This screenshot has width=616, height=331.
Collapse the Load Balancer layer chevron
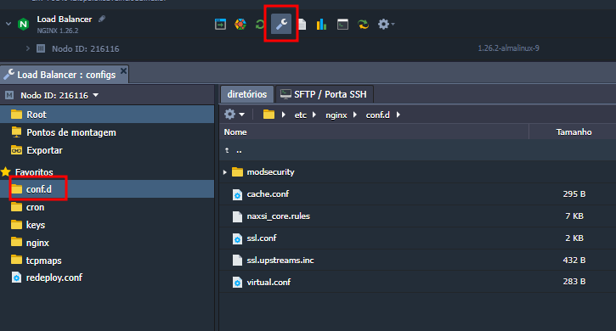[8, 24]
